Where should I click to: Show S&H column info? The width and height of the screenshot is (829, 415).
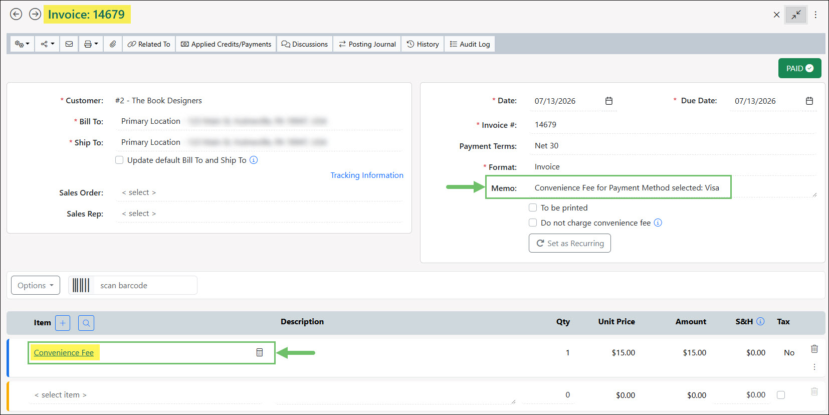pos(760,321)
